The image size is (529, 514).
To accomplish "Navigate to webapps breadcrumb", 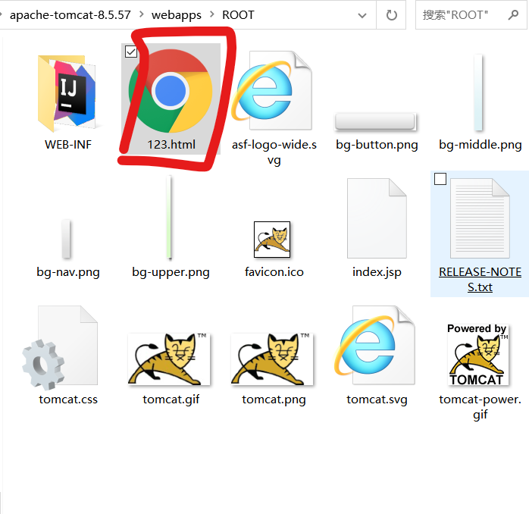I will (x=177, y=15).
